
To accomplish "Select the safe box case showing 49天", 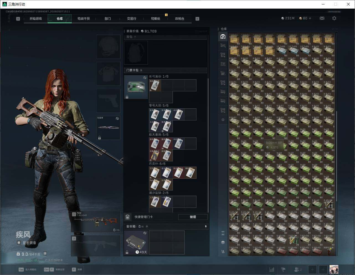I will (x=136, y=243).
